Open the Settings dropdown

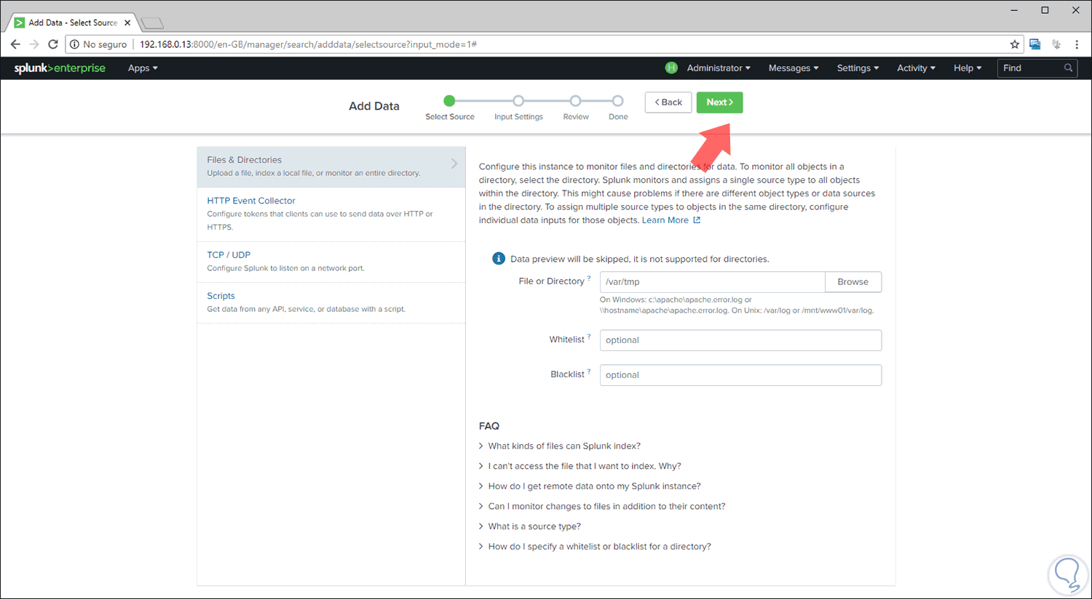[858, 68]
